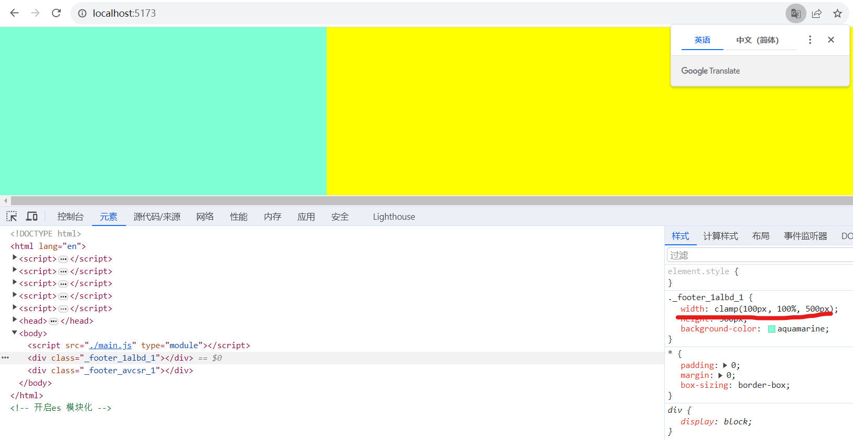Expand the second script node
853x440 pixels.
(x=15, y=270)
